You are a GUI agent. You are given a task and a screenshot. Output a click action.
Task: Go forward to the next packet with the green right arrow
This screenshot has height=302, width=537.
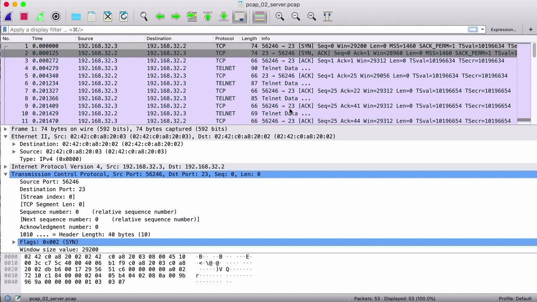[x=176, y=16]
